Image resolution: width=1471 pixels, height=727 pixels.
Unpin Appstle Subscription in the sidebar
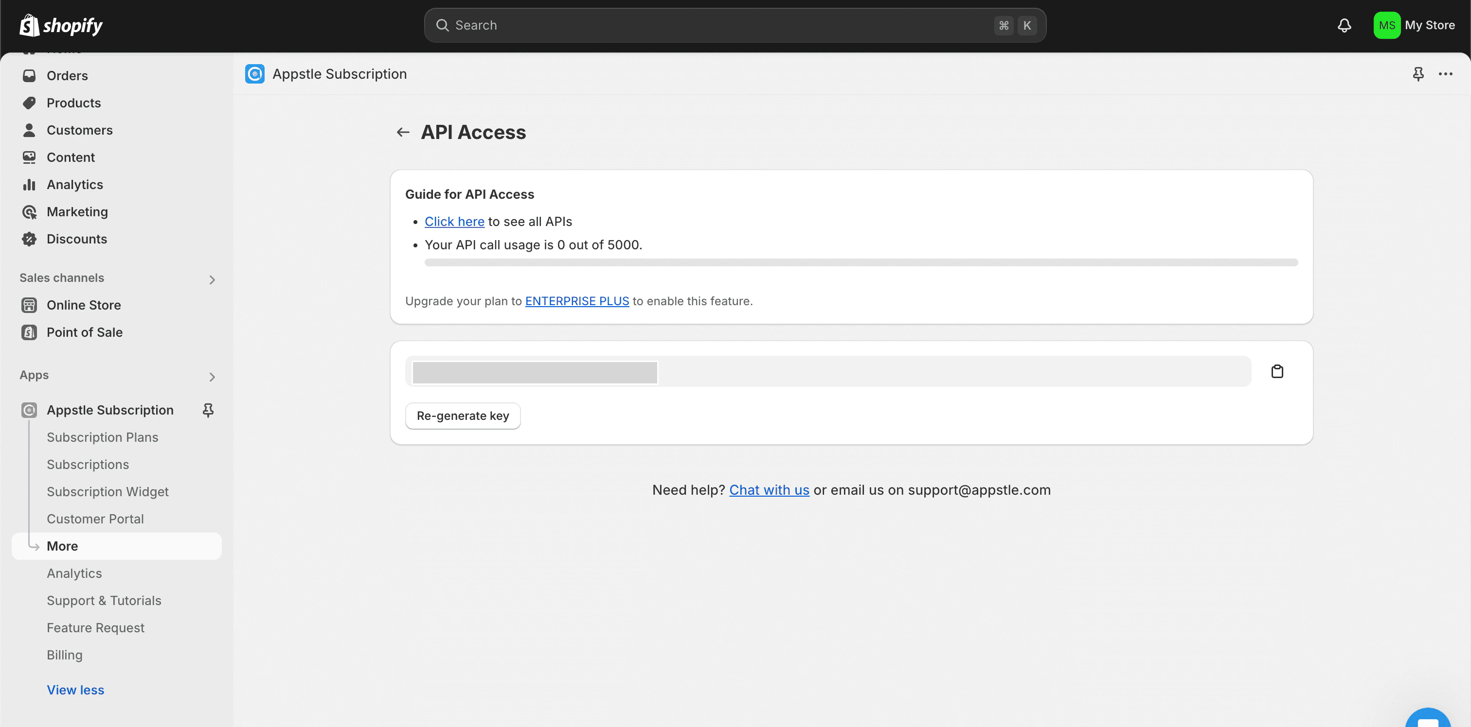[x=208, y=410]
